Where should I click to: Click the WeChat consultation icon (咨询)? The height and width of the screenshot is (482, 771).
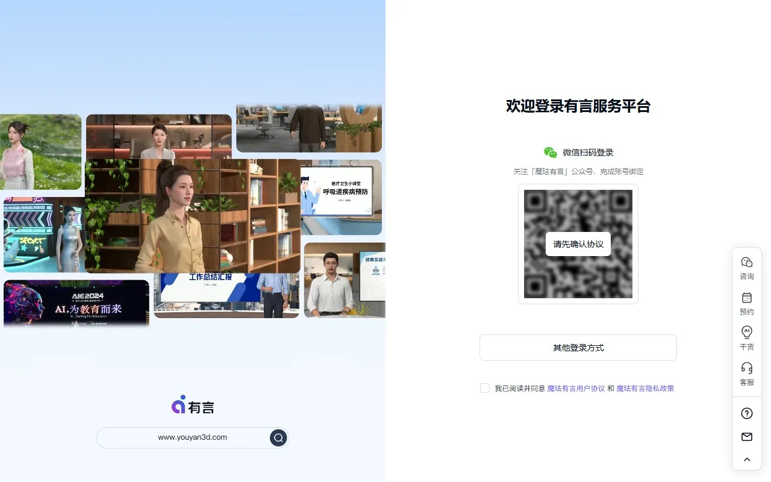(x=746, y=263)
